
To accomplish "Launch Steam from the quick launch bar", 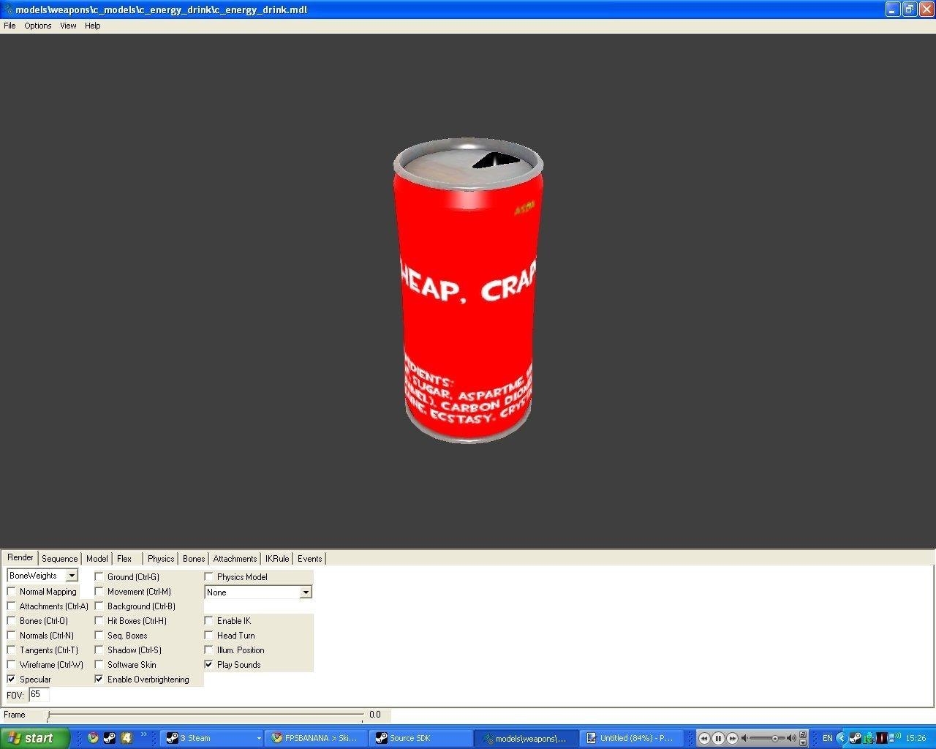I will coord(110,738).
